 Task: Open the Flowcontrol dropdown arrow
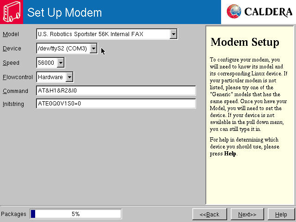point(69,77)
